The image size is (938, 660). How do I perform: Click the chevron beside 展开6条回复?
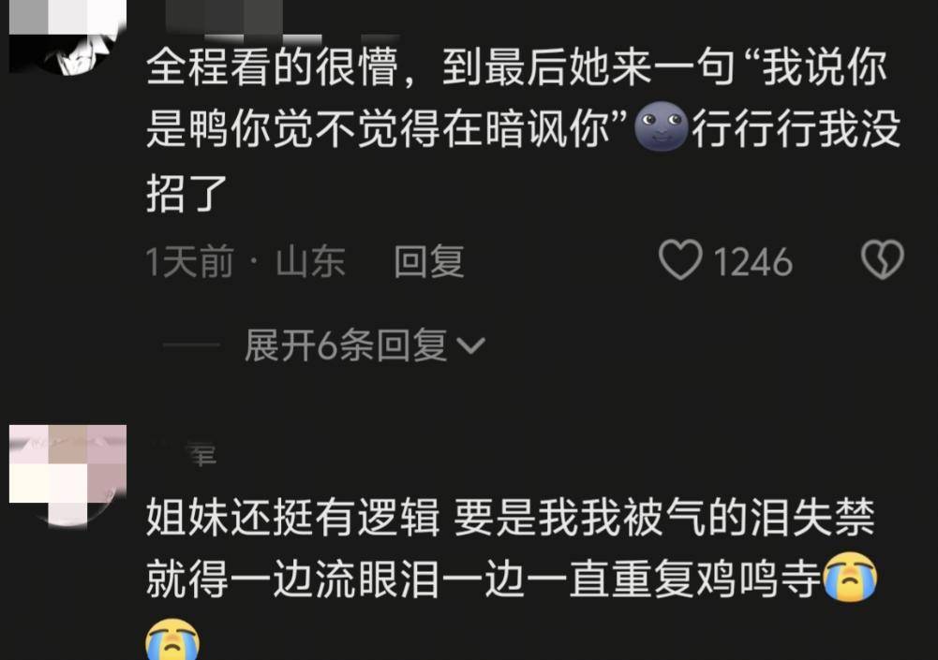click(470, 345)
